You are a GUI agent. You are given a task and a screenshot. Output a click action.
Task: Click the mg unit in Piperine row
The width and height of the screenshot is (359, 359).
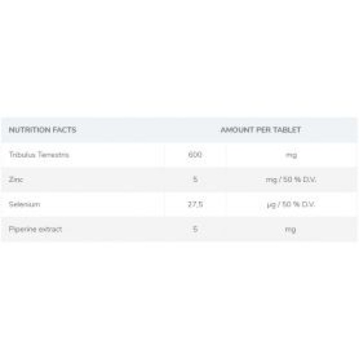pos(292,229)
